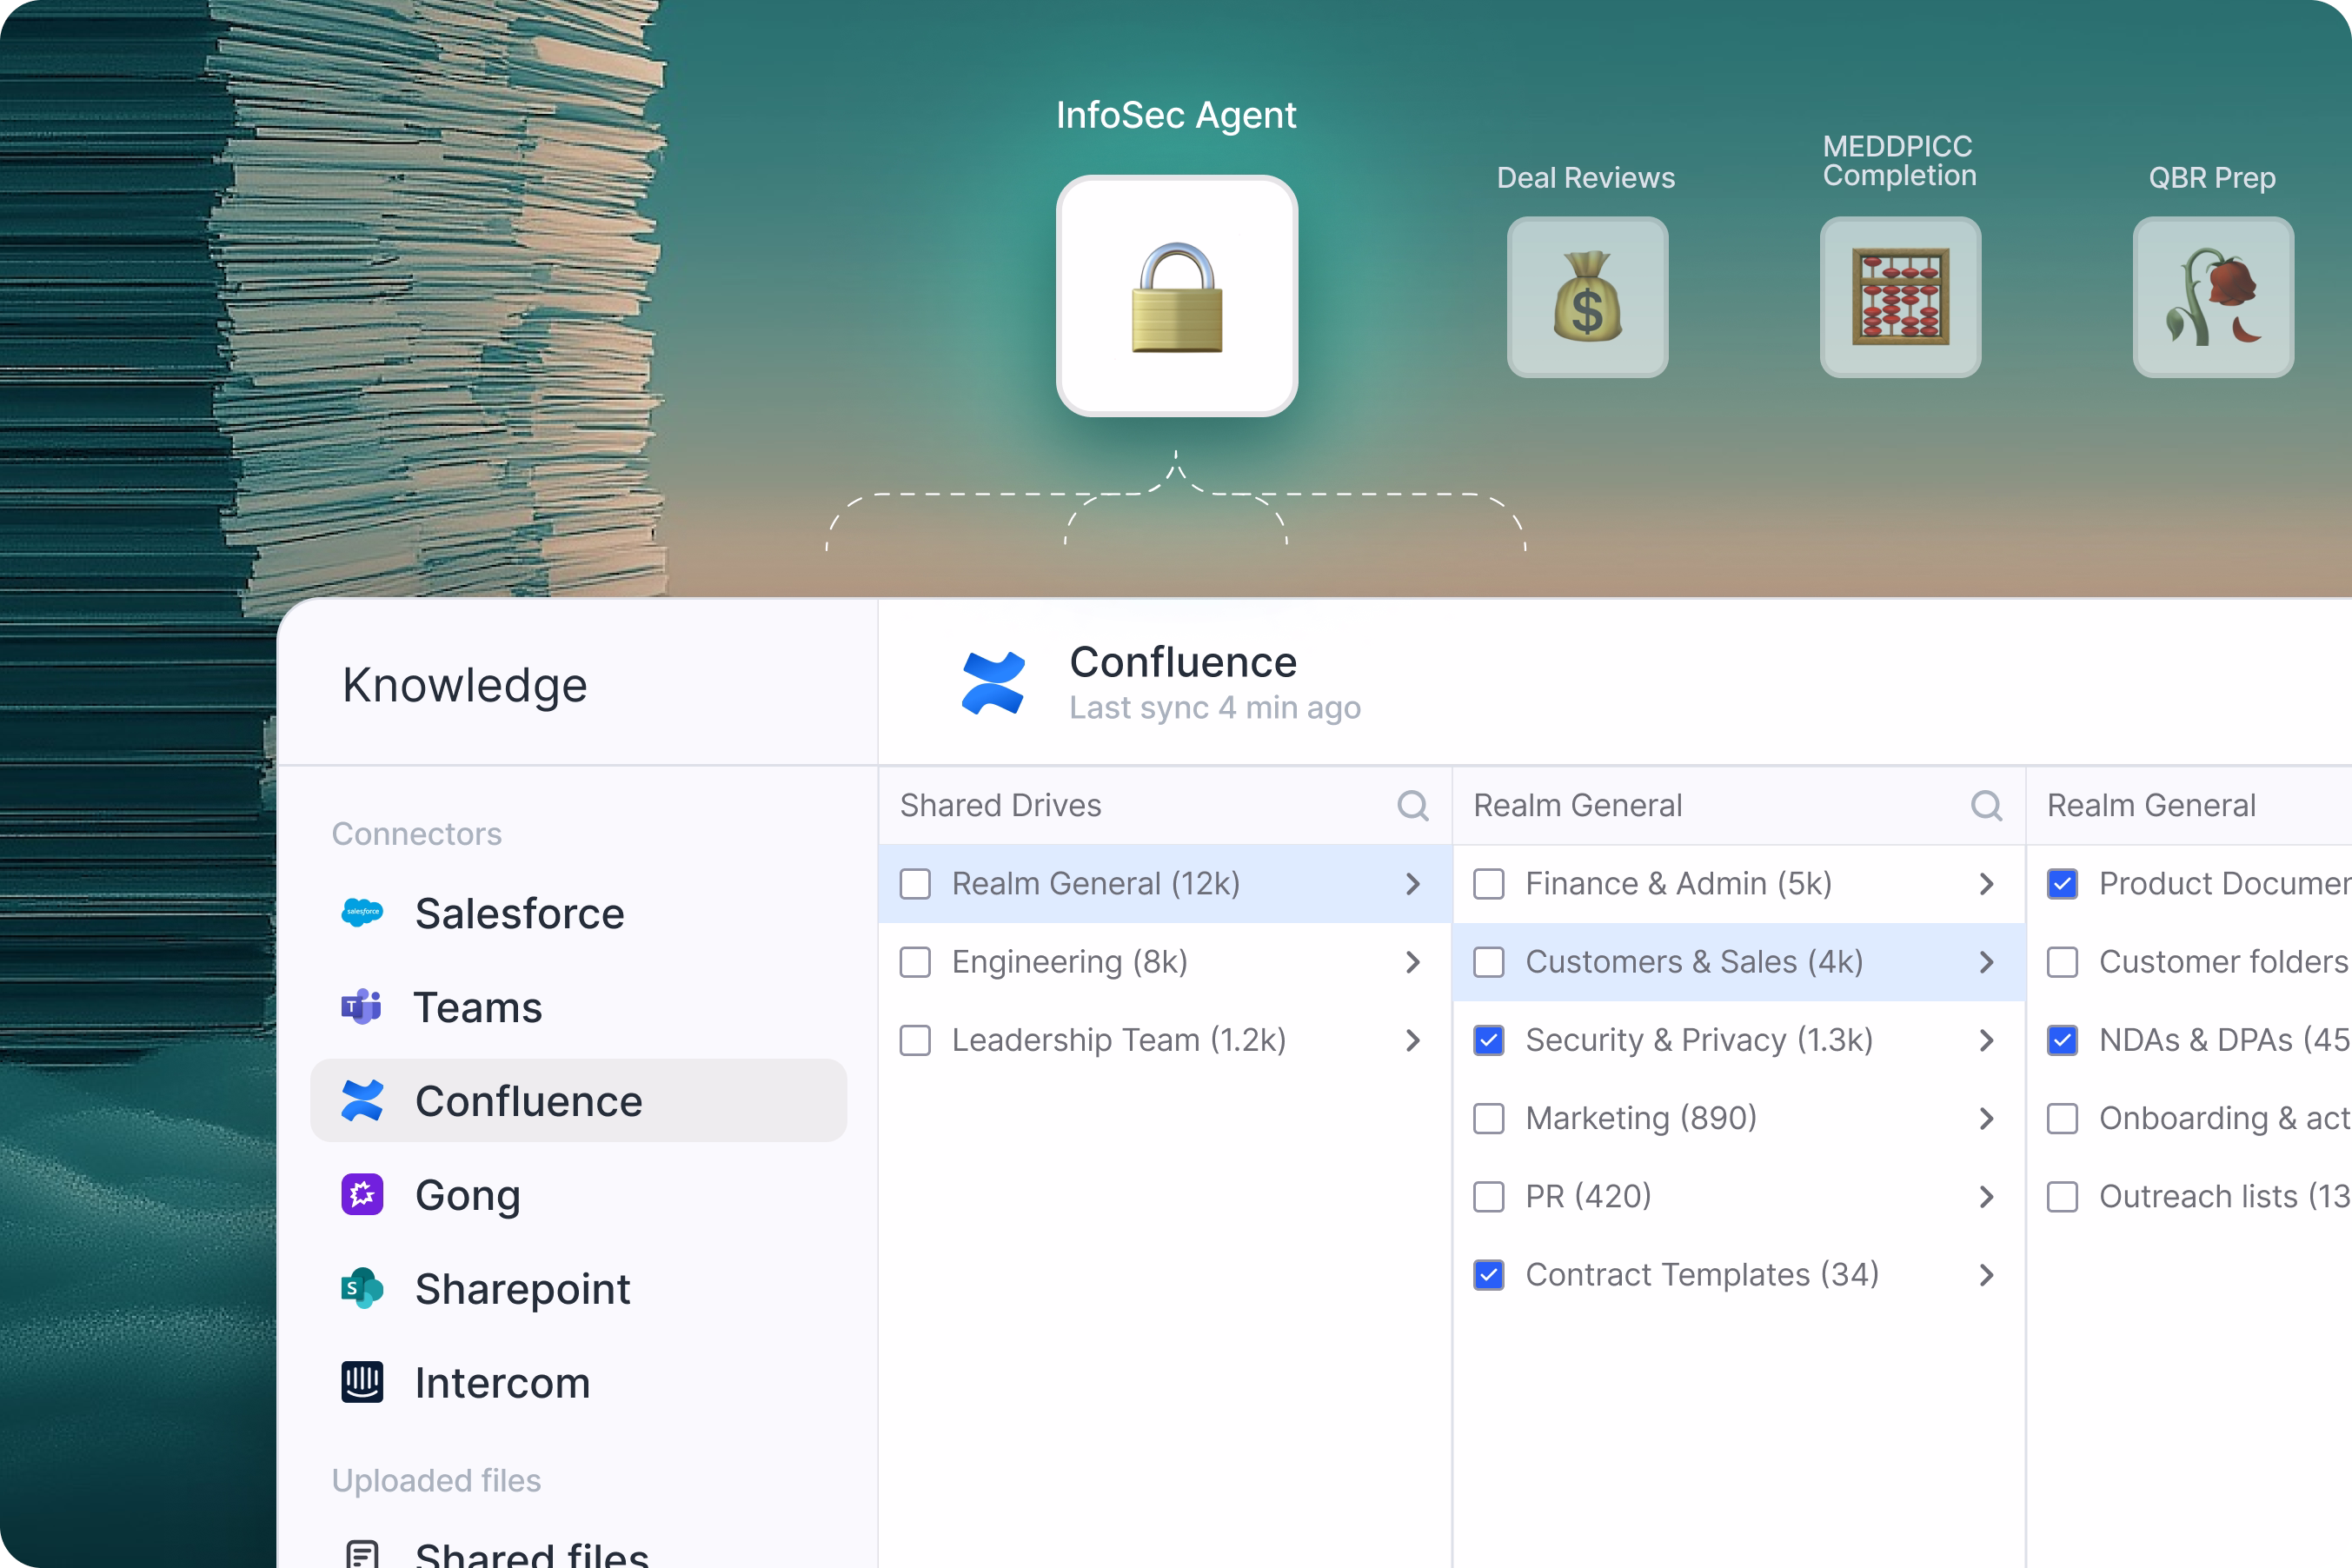This screenshot has height=1568, width=2352.
Task: Select the Engineering (8k) row text
Action: 1070,962
